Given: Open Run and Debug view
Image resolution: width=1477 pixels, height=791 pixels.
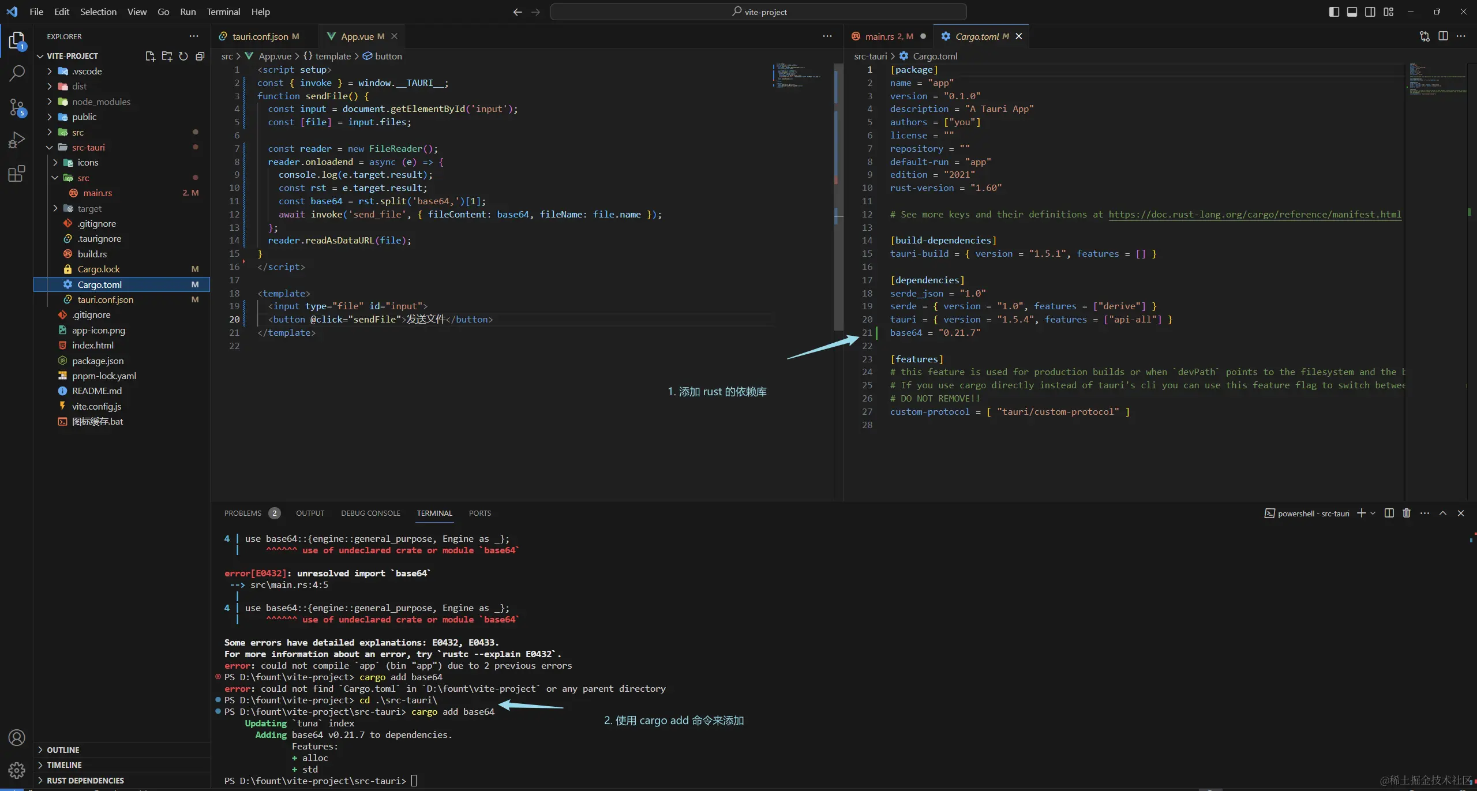Looking at the screenshot, I should [x=17, y=140].
